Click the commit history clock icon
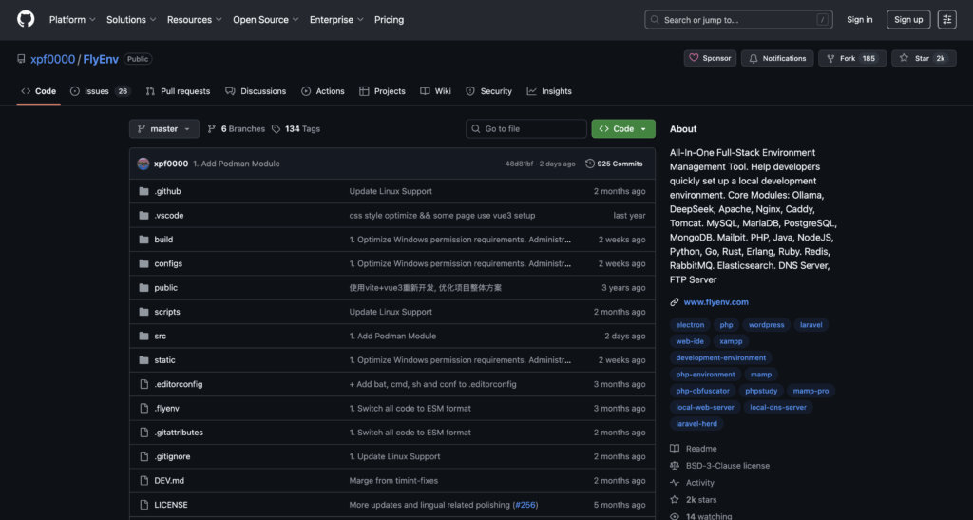Viewport: 973px width, 520px height. pyautogui.click(x=589, y=164)
